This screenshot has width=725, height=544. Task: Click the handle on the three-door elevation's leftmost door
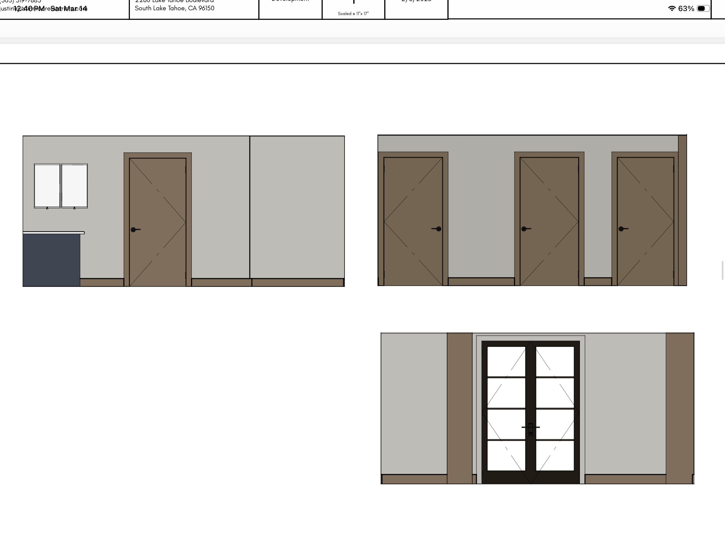pyautogui.click(x=438, y=229)
